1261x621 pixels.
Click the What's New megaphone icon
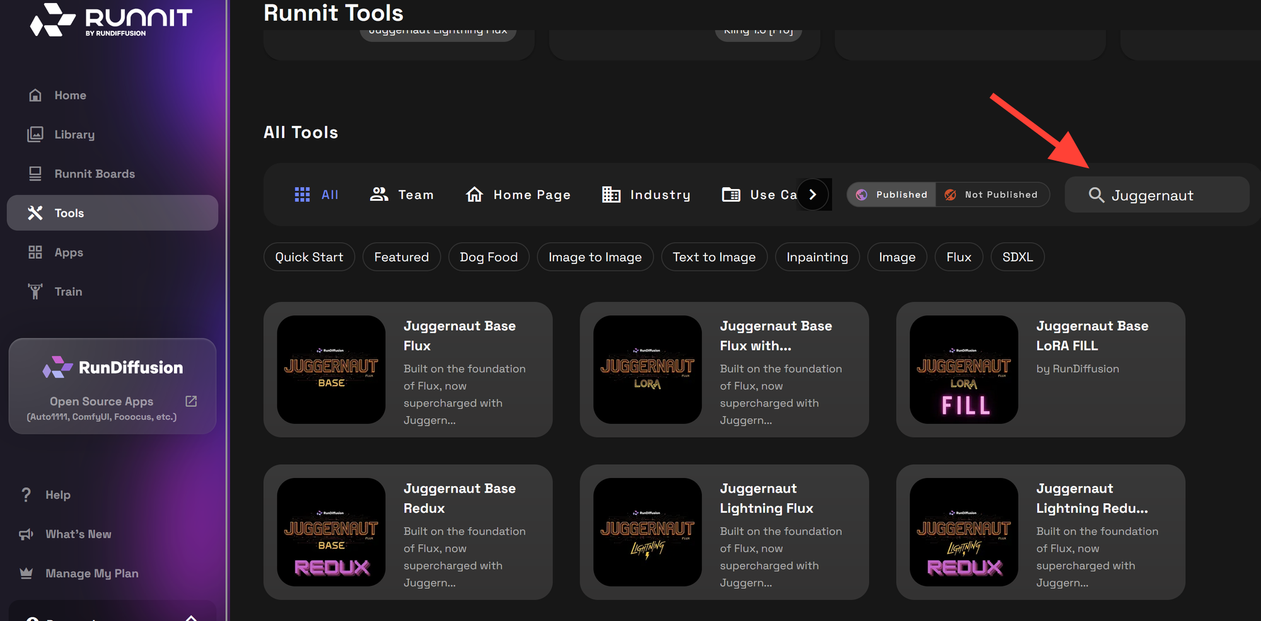tap(25, 533)
